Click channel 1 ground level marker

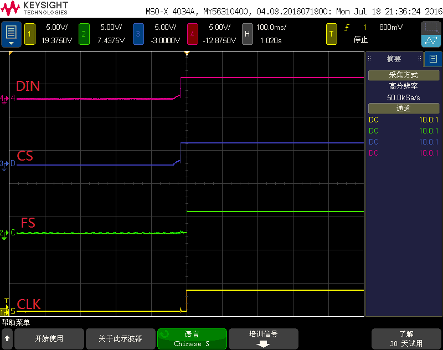[x=4, y=312]
